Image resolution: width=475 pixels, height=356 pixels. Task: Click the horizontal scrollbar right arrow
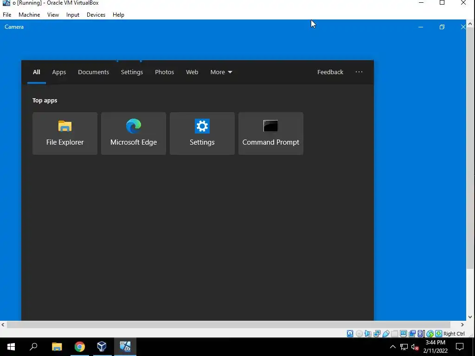click(x=462, y=324)
